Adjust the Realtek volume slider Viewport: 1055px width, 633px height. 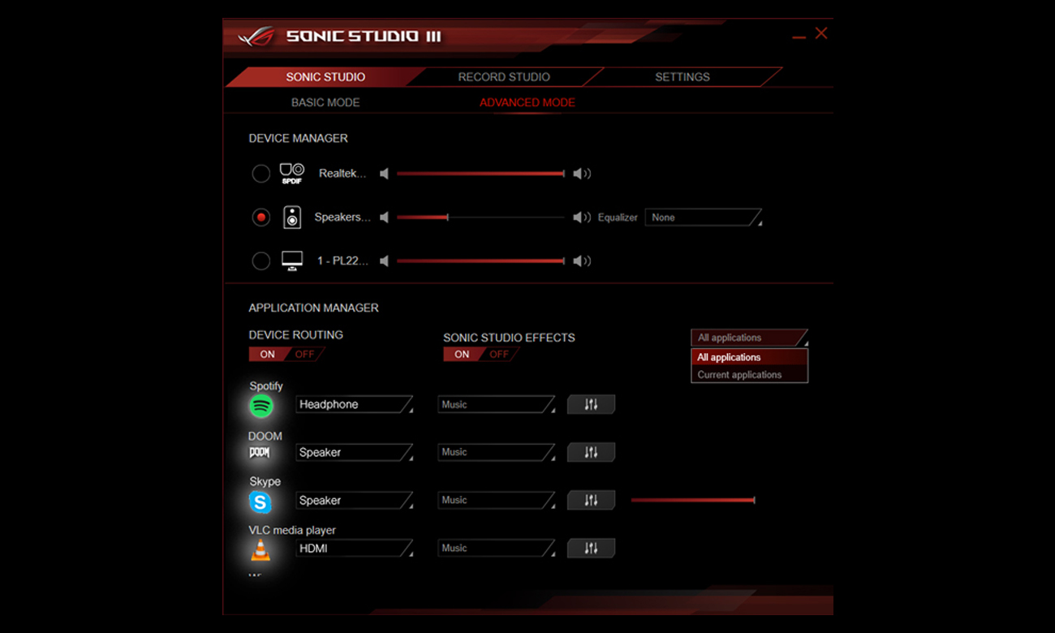[x=480, y=174]
